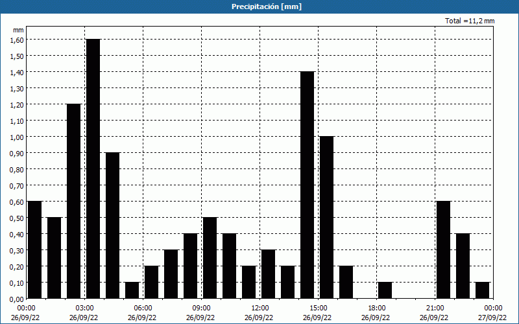Click the y-axis value '0,20'
Image resolution: width=519 pixels, height=324 pixels.
point(17,266)
